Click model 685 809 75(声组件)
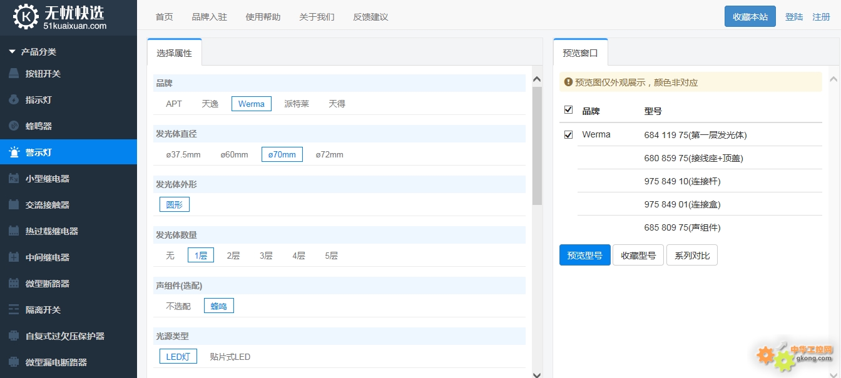This screenshot has height=378, width=841. 682,227
